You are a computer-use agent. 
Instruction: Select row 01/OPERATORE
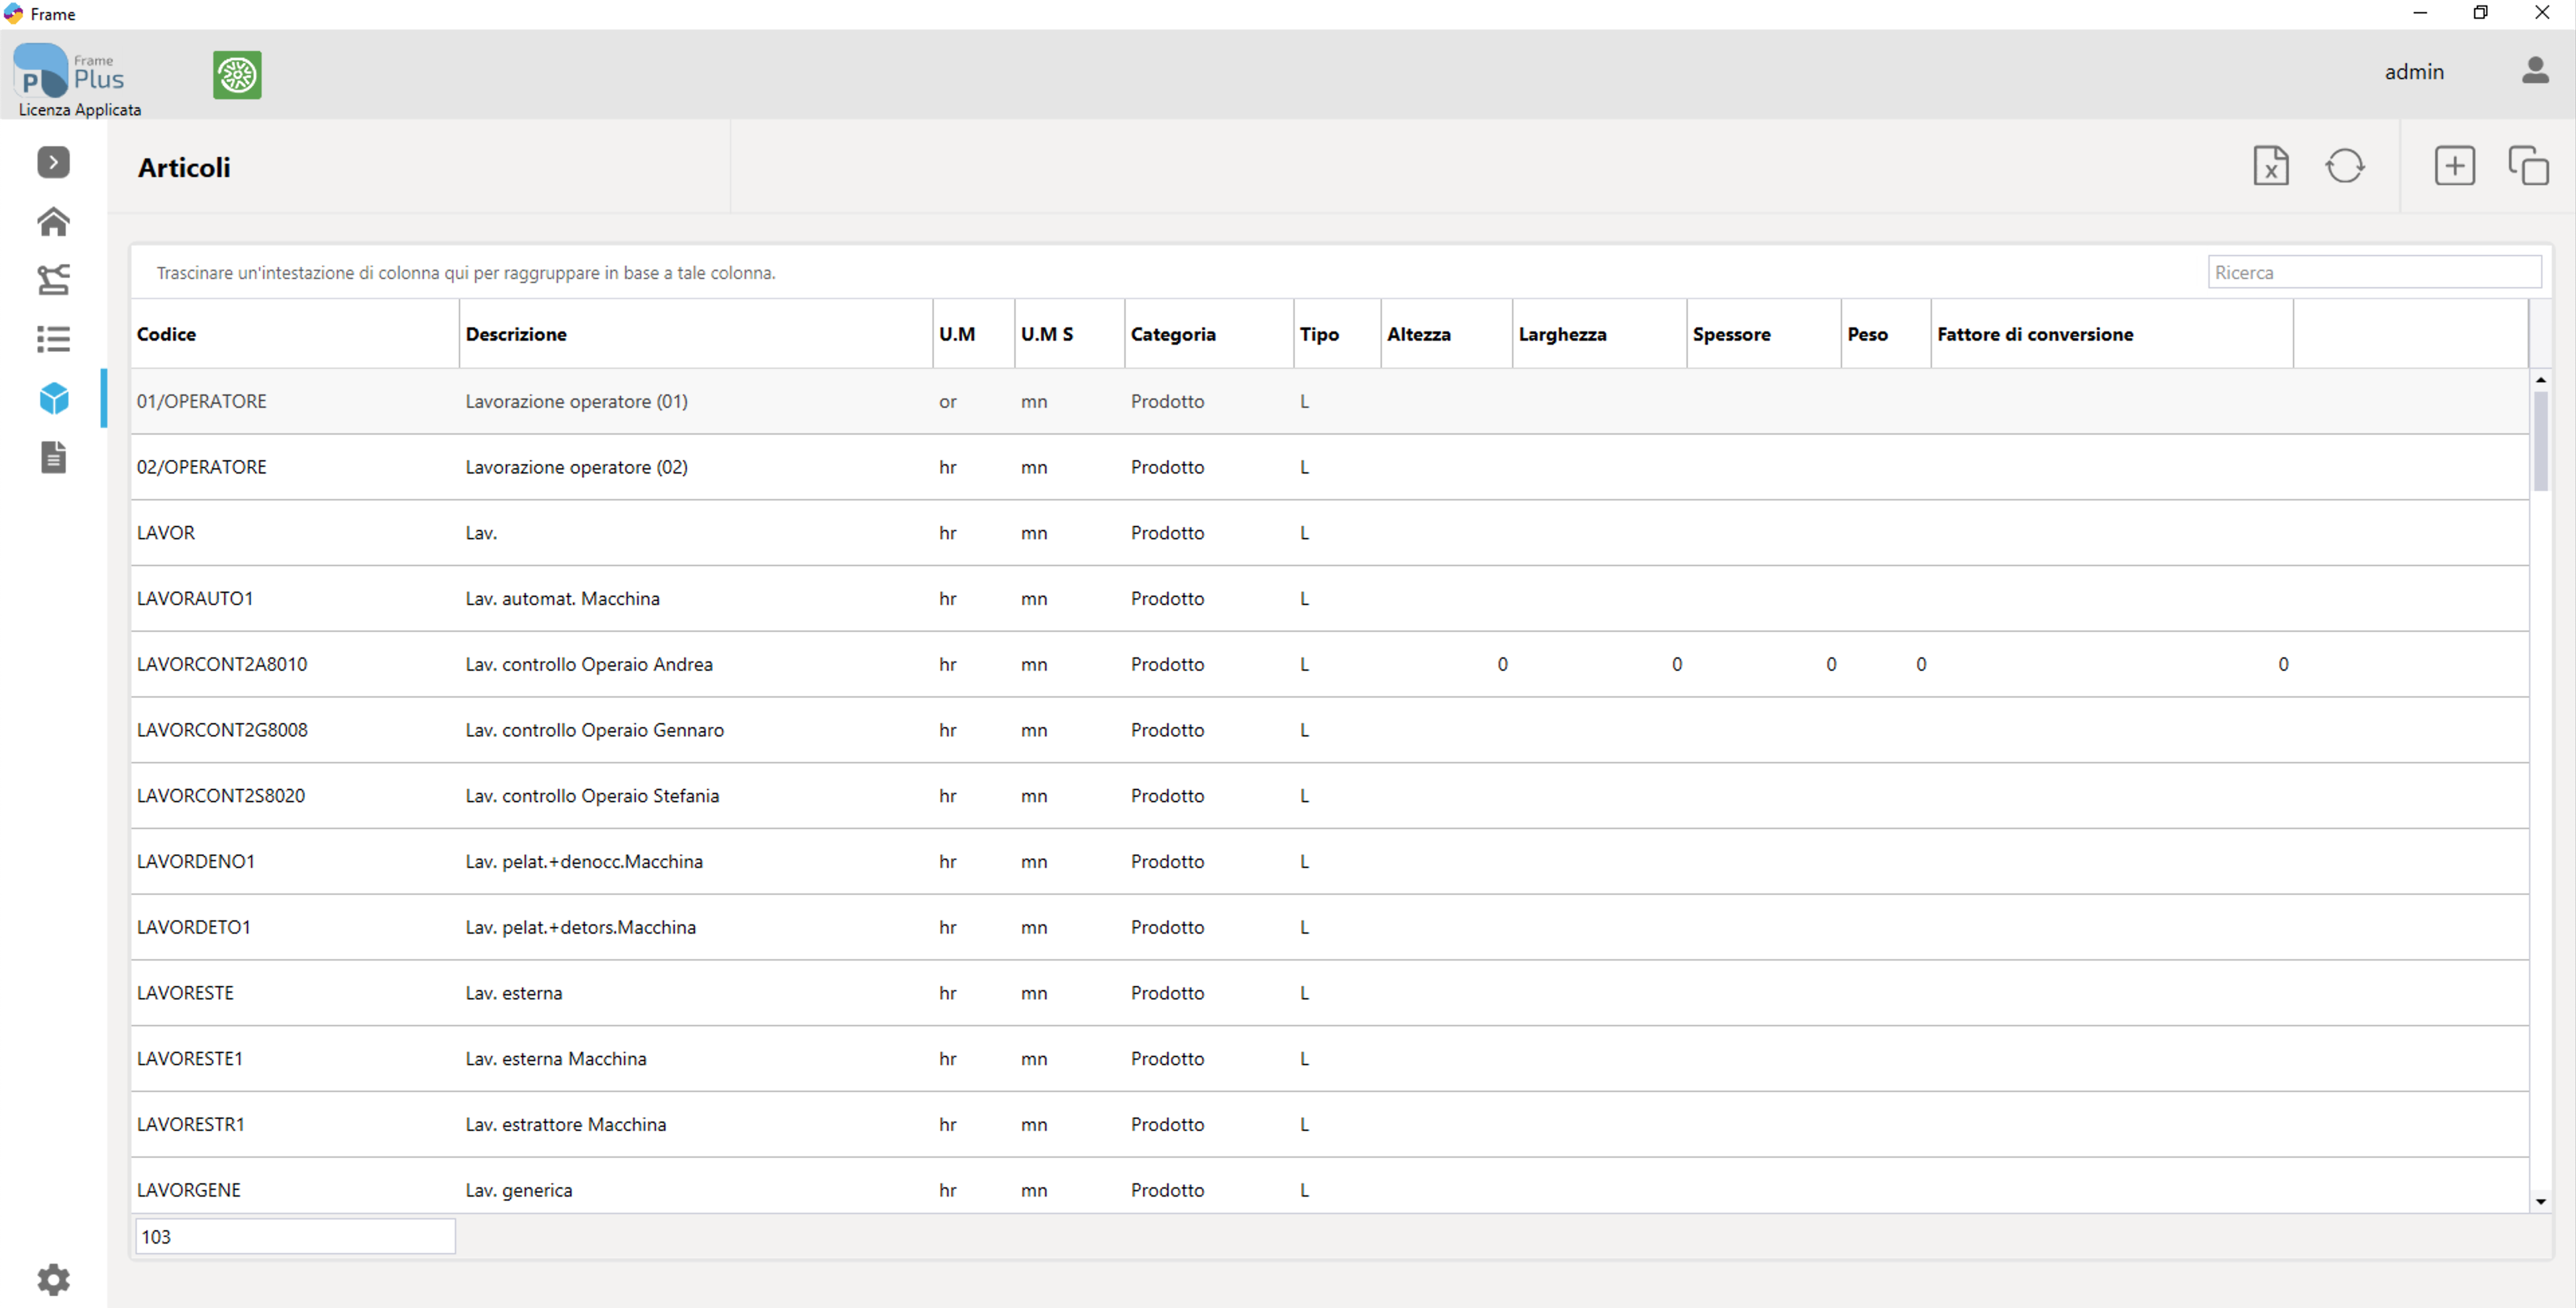[1329, 401]
